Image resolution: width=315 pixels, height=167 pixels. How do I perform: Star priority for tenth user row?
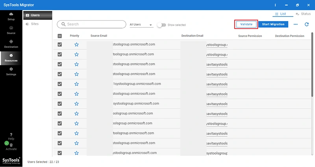[76, 133]
